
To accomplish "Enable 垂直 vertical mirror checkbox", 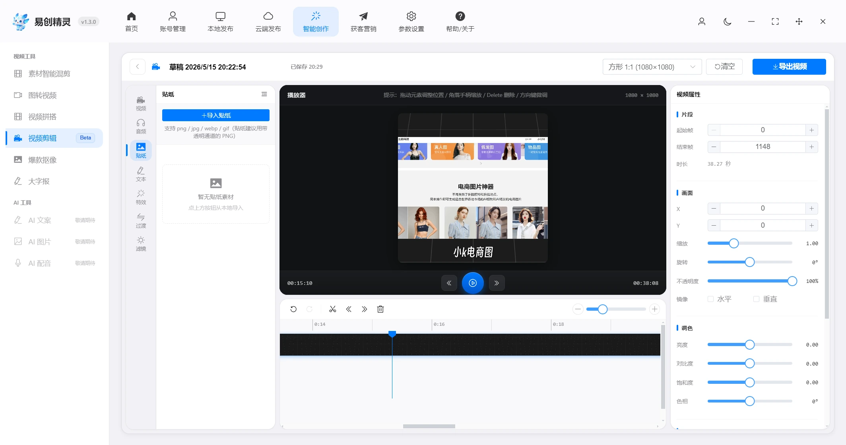I will coord(756,299).
